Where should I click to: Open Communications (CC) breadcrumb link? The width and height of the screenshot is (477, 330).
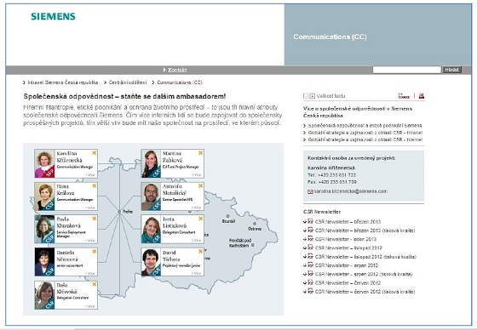tap(180, 82)
